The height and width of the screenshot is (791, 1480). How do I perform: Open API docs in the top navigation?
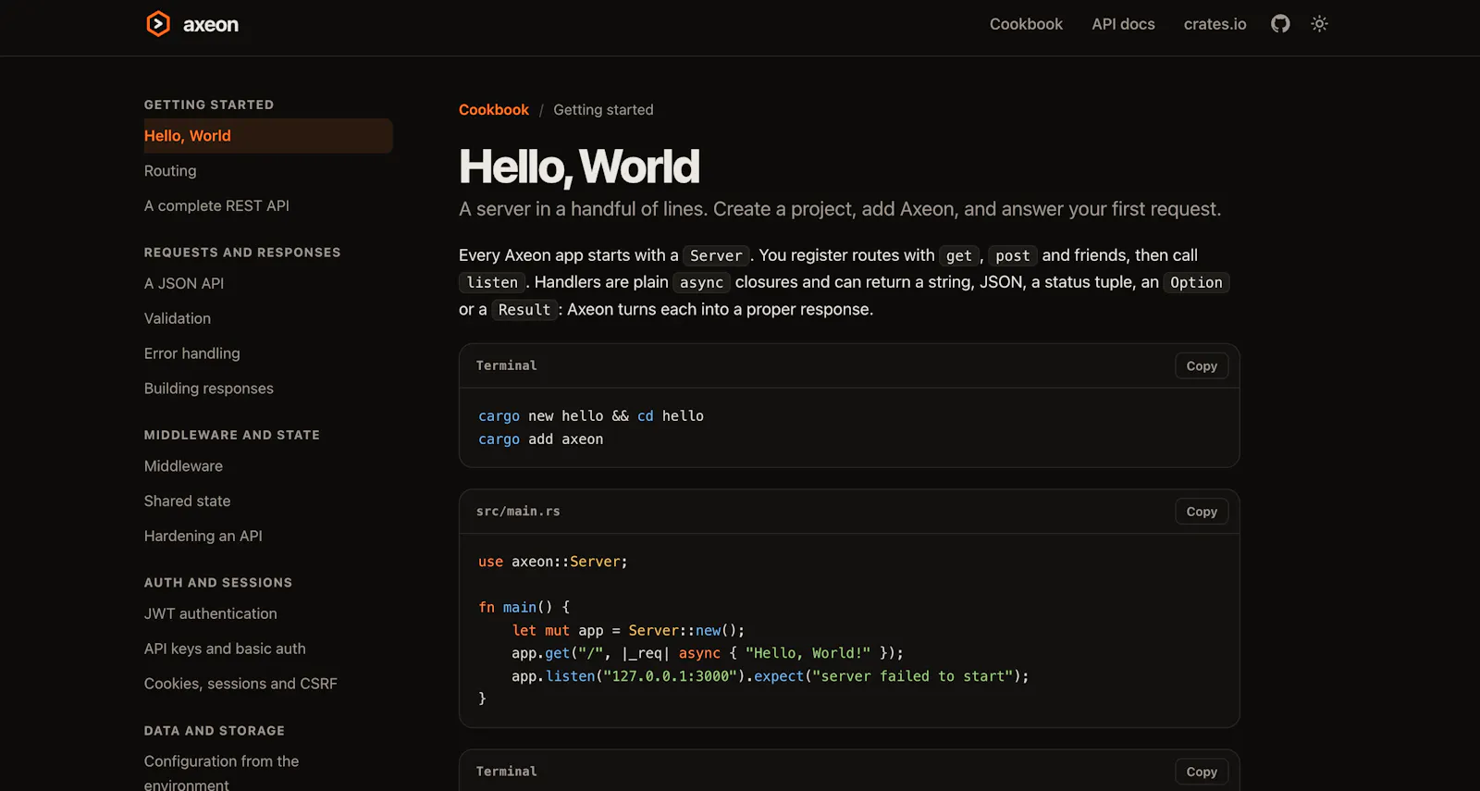coord(1123,24)
